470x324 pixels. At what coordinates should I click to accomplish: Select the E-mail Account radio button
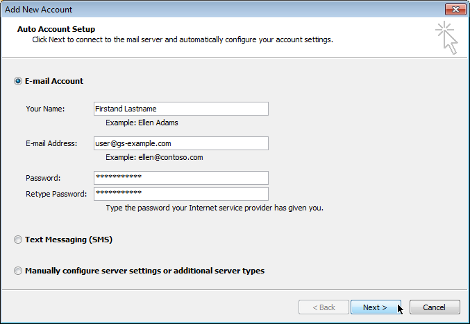18,81
